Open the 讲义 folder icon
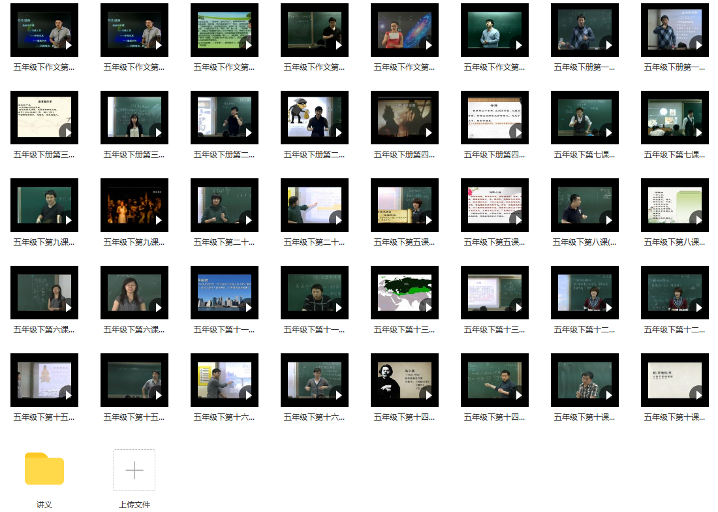Image resolution: width=718 pixels, height=512 pixels. coord(44,469)
